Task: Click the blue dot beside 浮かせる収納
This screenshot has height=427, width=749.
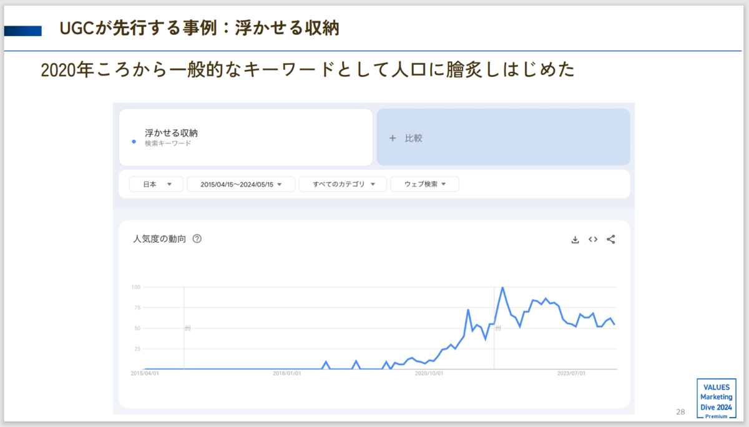Action: click(x=134, y=142)
